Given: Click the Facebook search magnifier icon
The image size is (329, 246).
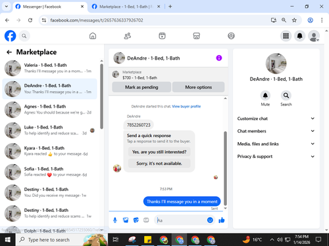Looking at the screenshot, I should pos(24,36).
